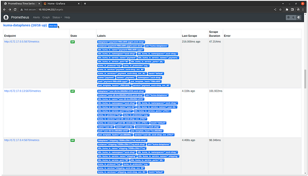
Task: Enable browser-preferred contrast theme toggle
Action: 299,17
